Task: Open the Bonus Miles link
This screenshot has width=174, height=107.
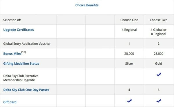Action: pyautogui.click(x=12, y=54)
